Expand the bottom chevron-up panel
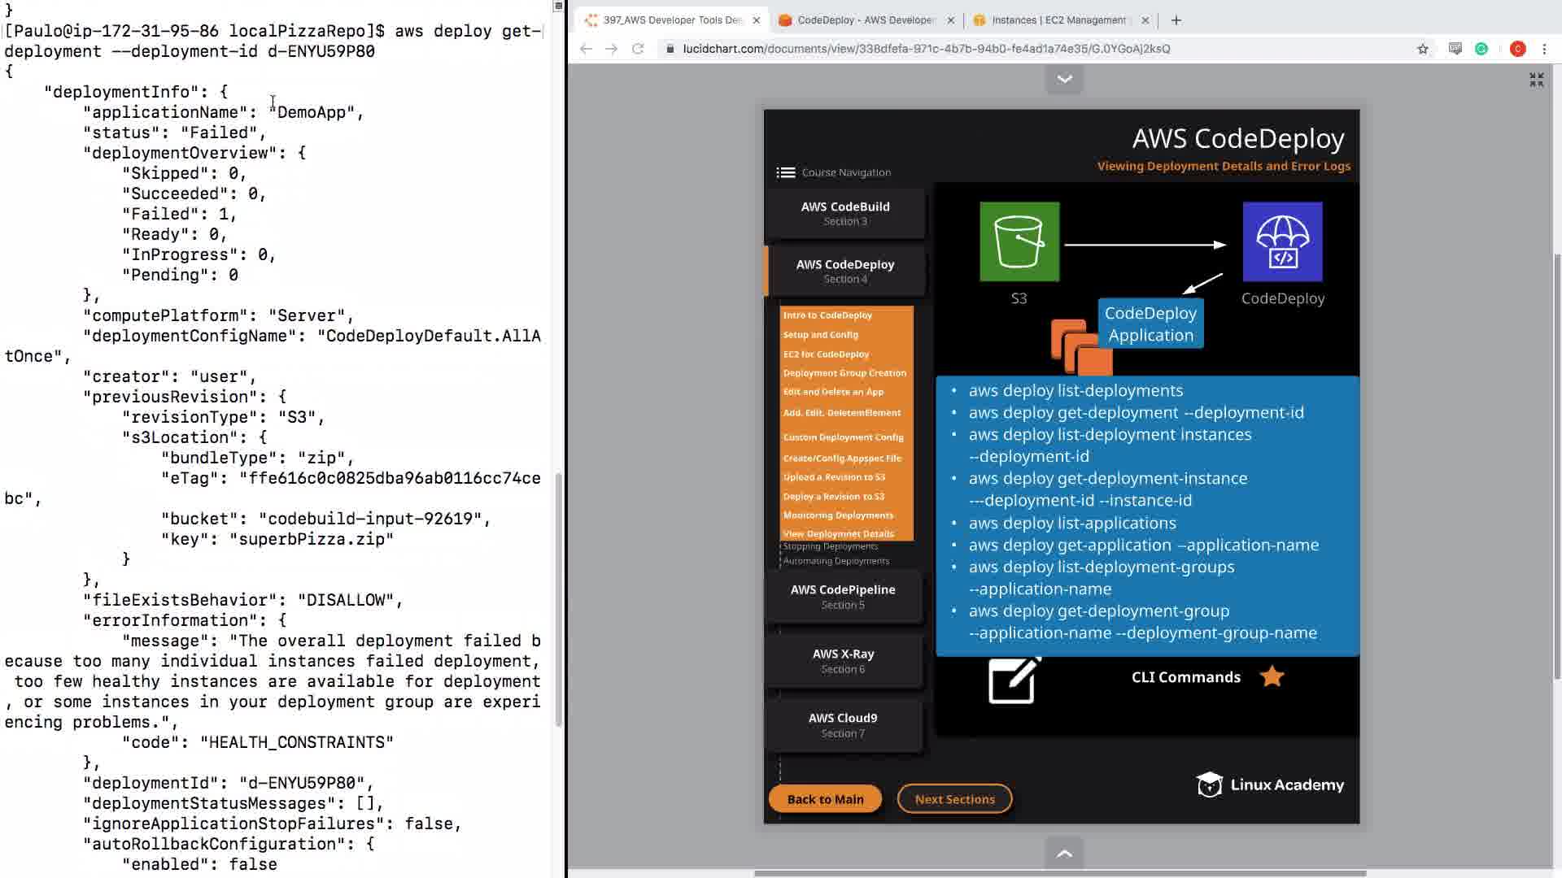Image resolution: width=1562 pixels, height=878 pixels. pos(1064,853)
